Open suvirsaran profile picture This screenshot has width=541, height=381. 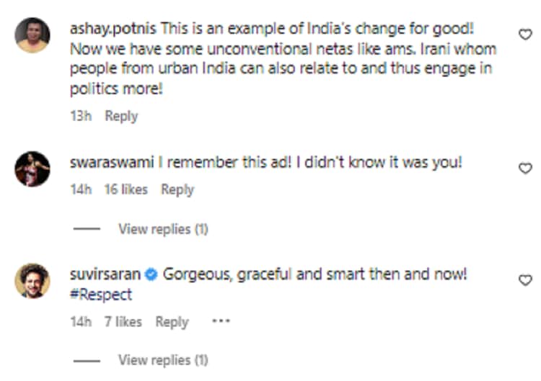click(32, 281)
